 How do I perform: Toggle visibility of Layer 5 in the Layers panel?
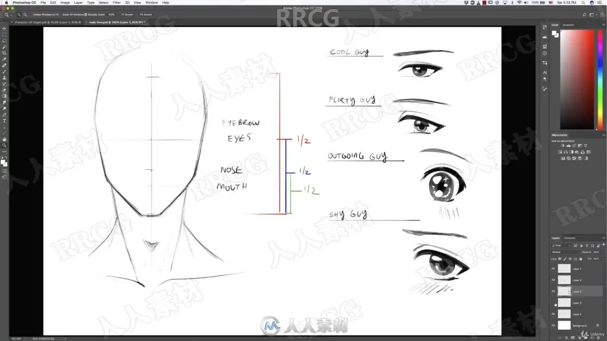point(553,291)
